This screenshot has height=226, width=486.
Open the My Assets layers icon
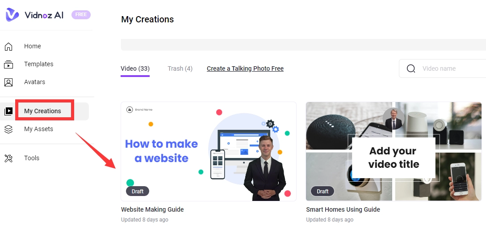pos(8,129)
